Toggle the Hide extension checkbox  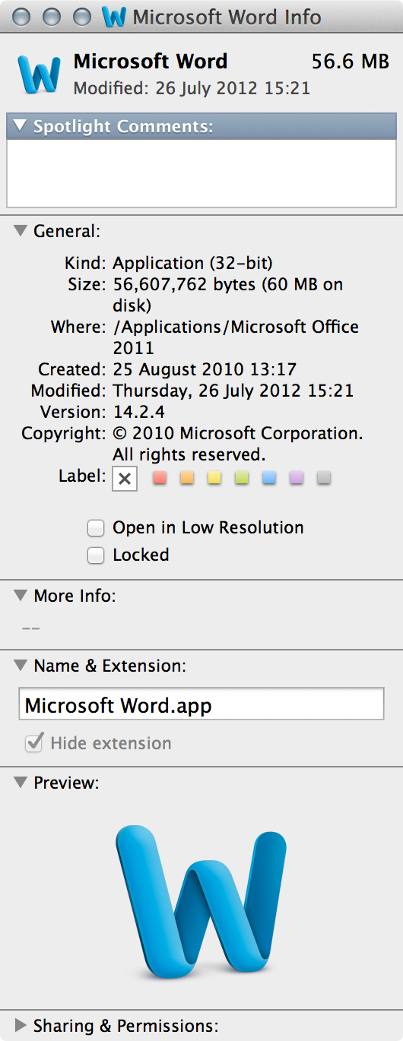point(34,743)
